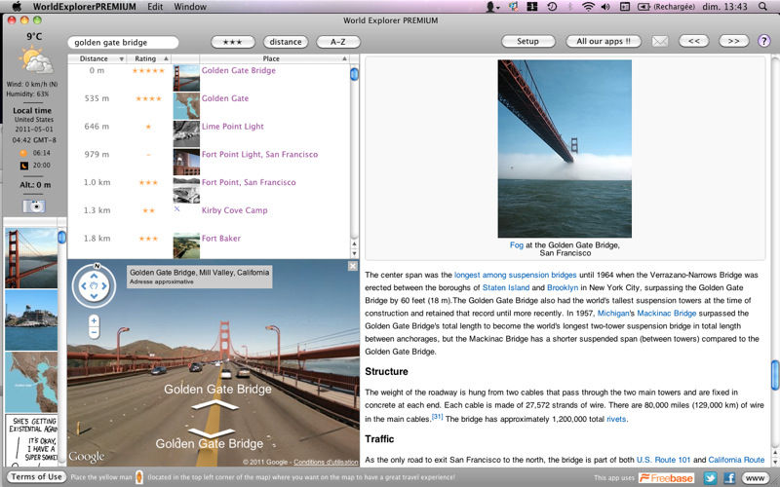Viewport: 780px width, 487px height.
Task: Open the Apple menu
Action: (x=17, y=7)
